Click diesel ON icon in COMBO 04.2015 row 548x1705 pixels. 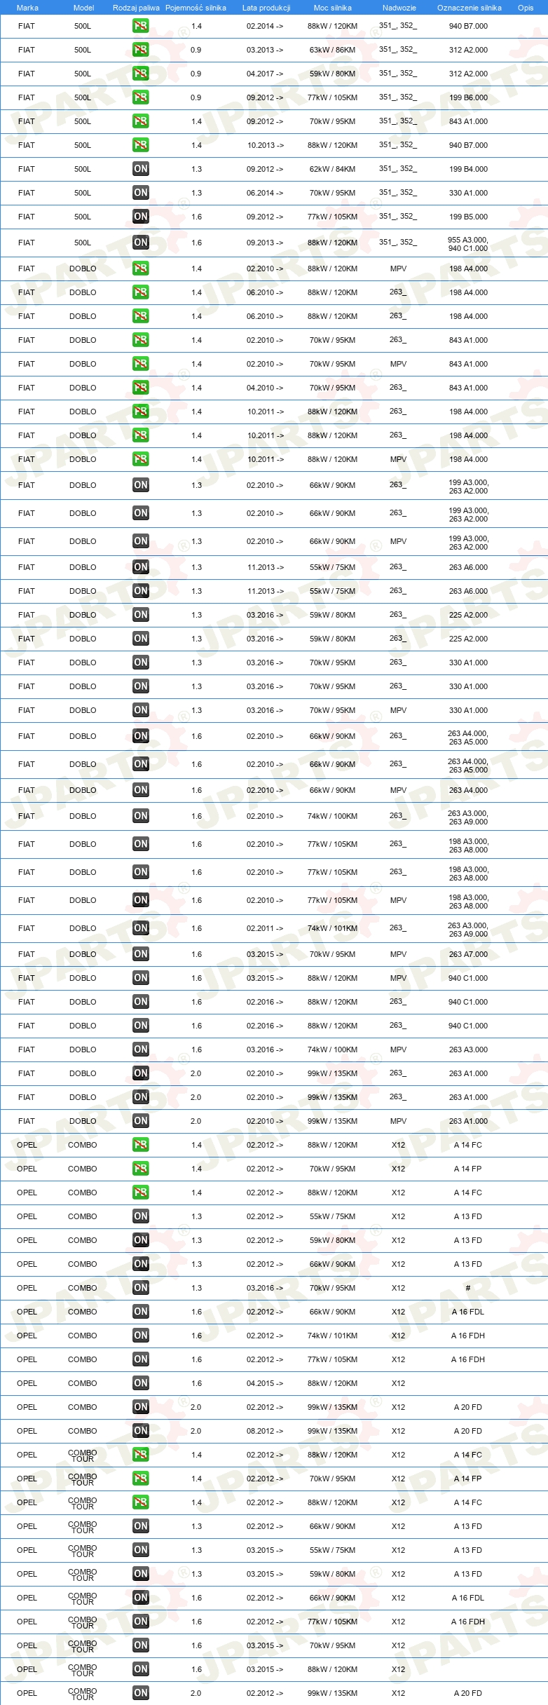[x=140, y=1383]
